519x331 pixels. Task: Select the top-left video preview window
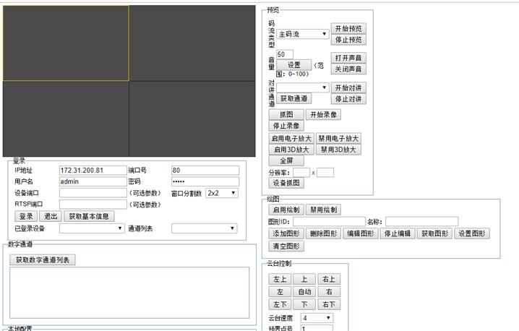pyautogui.click(x=65, y=43)
